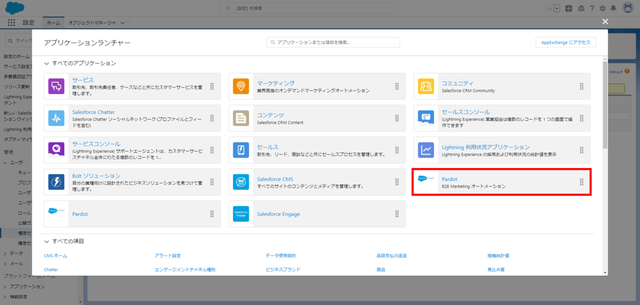
Task: Click the Salesforce Engage tile icon
Action: (241, 214)
